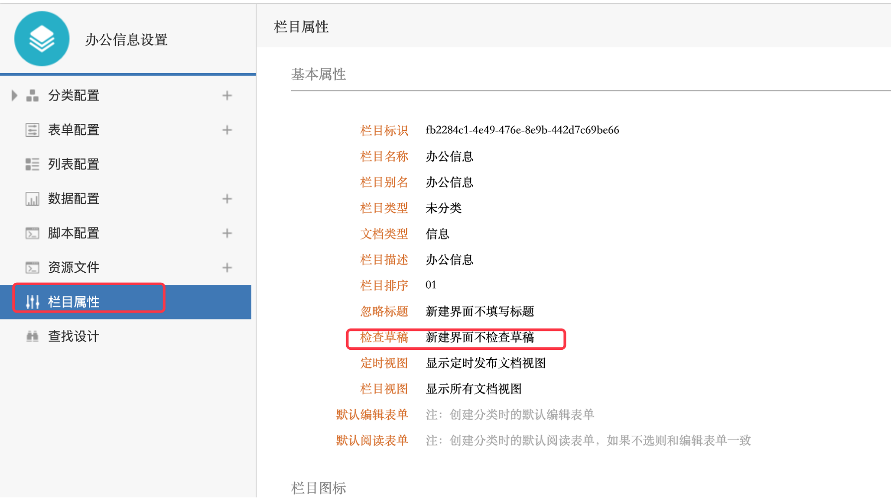
Task: Click the 栏目名称 value 办公信息
Action: (449, 156)
